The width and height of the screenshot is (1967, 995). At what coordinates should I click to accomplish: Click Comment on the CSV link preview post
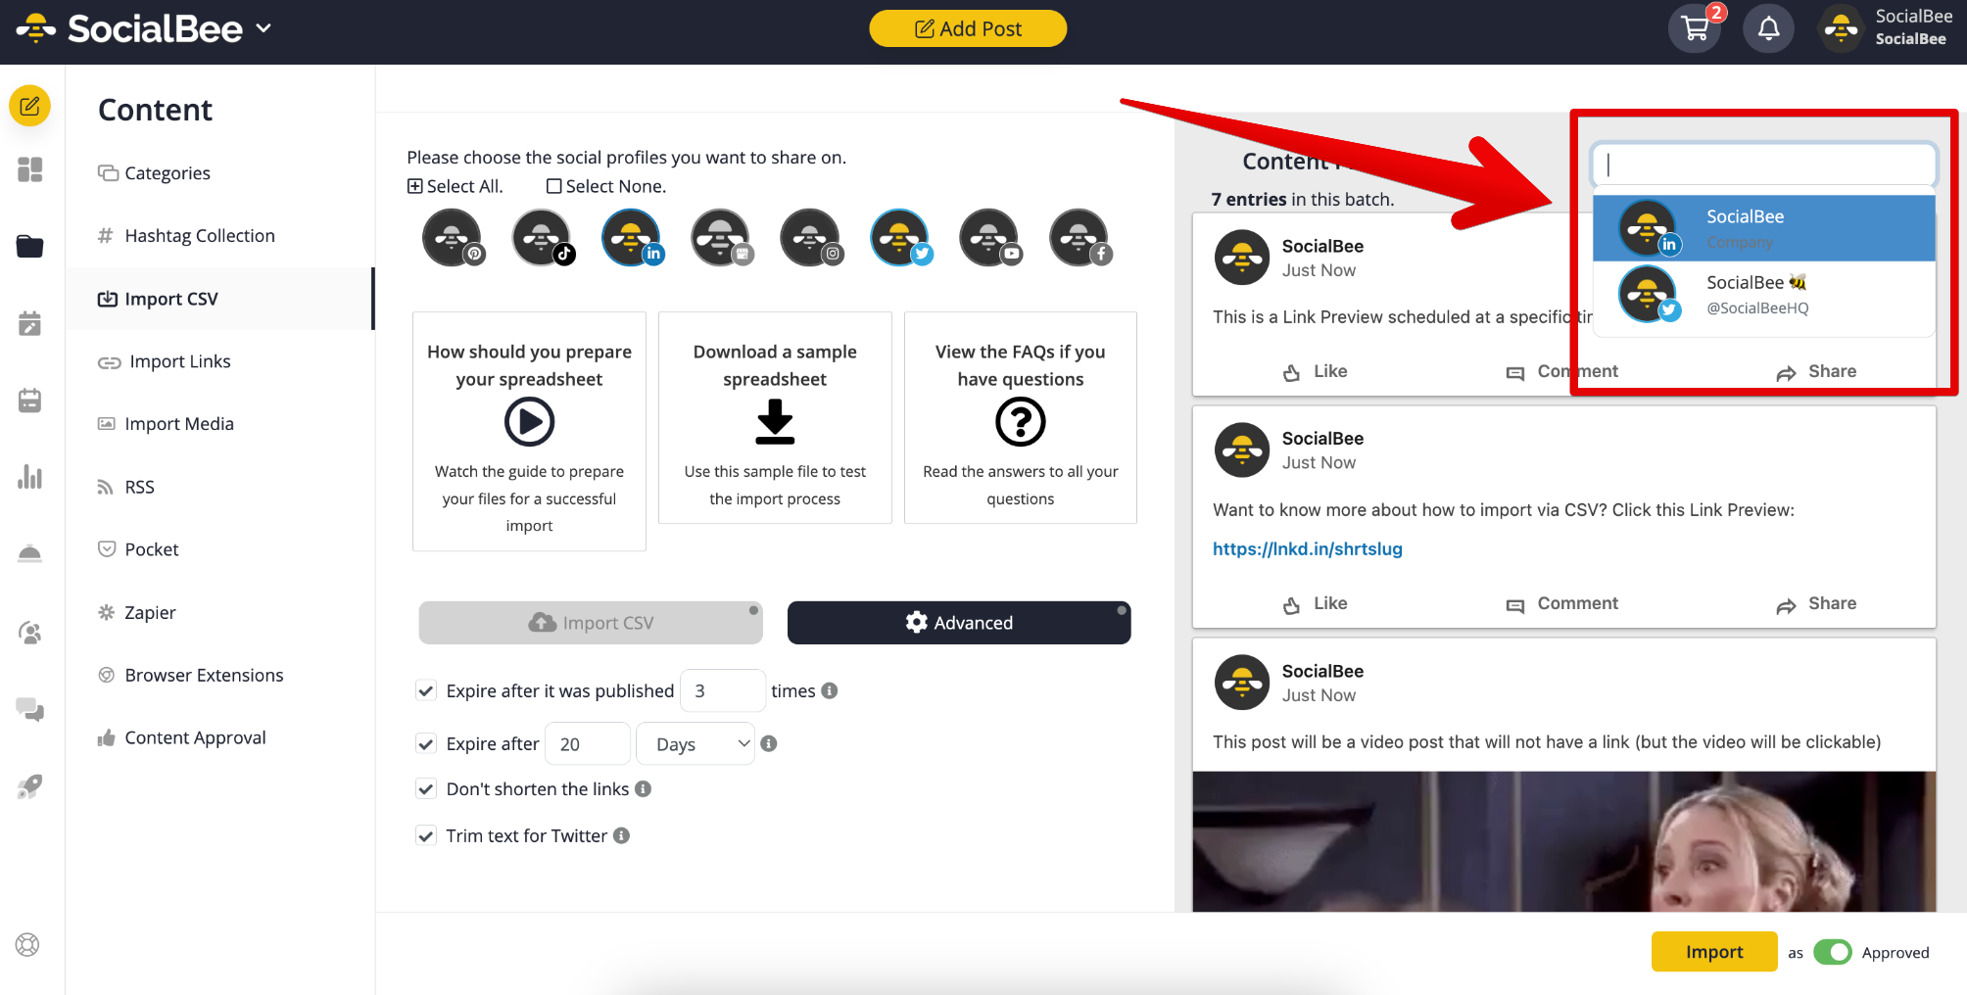(x=1561, y=603)
